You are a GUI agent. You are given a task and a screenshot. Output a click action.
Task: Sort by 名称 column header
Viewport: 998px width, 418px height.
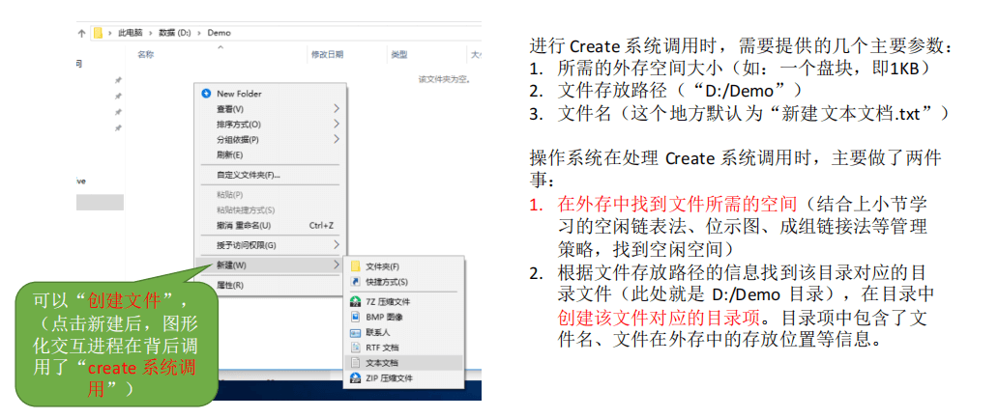click(x=146, y=55)
